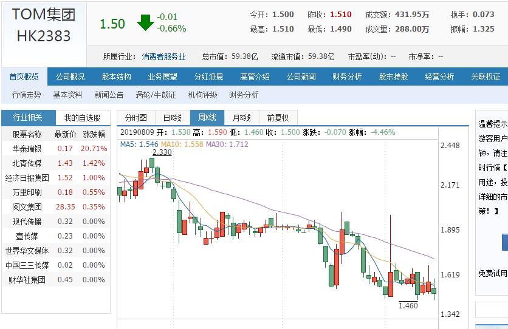The image size is (508, 329).
Task: Select the 股东持股 tab
Action: click(393, 76)
